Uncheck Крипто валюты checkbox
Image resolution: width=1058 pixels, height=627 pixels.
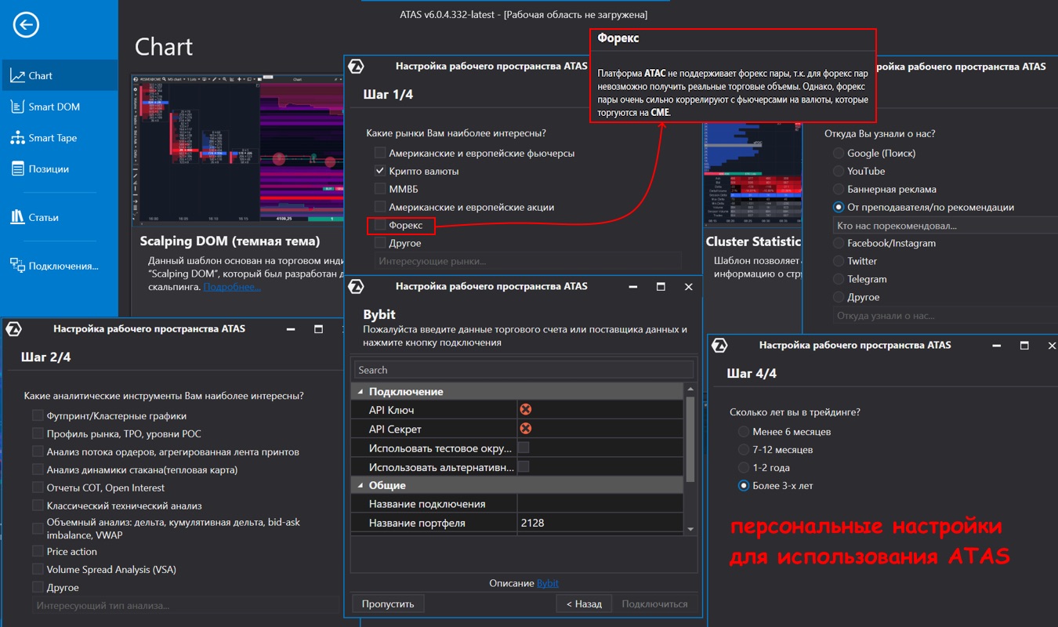tap(380, 171)
